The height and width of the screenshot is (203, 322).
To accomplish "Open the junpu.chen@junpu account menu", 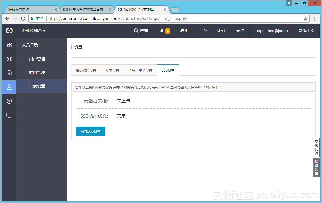I will [271, 31].
